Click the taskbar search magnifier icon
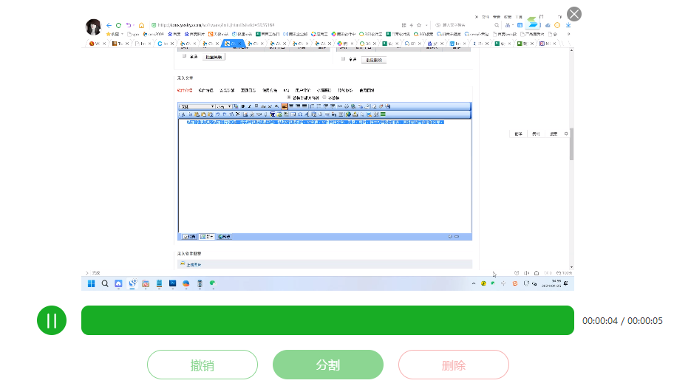 (105, 283)
